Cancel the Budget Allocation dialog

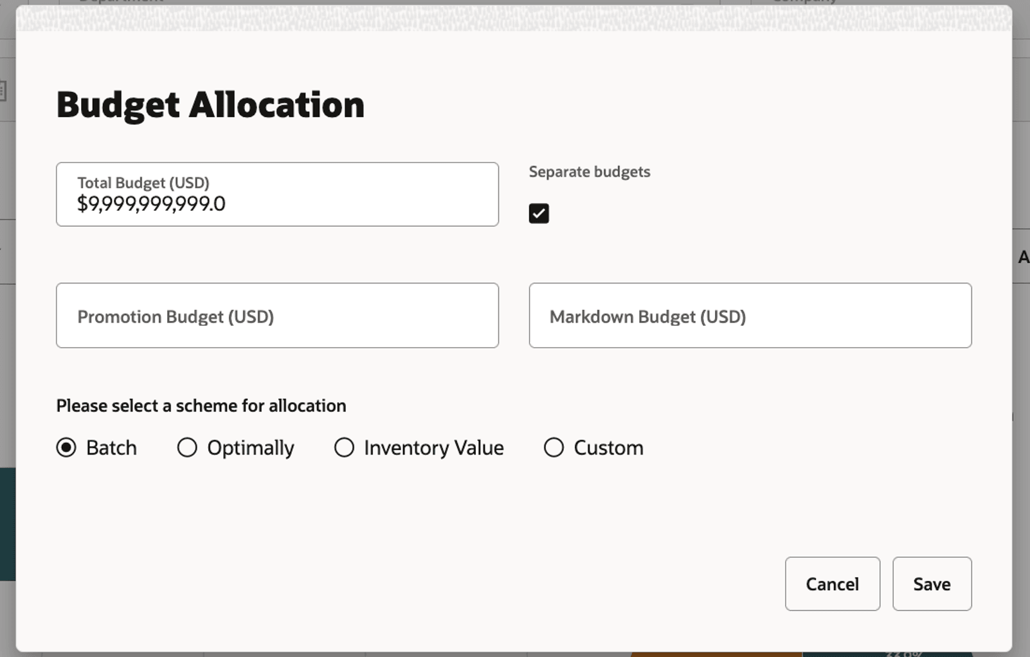point(832,584)
